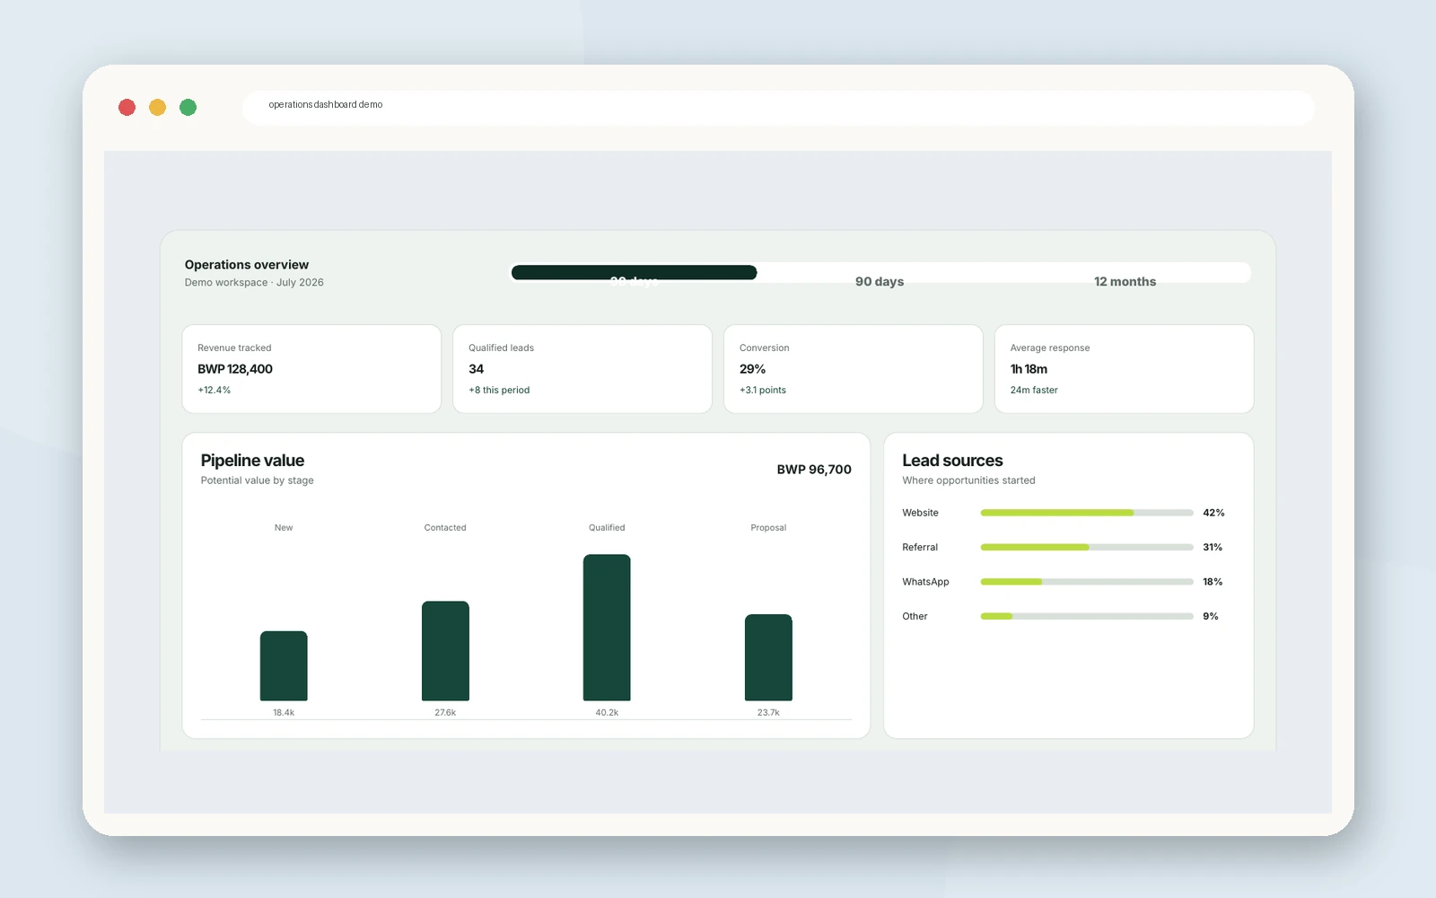Click the Potential value by stage subtitle

258,480
